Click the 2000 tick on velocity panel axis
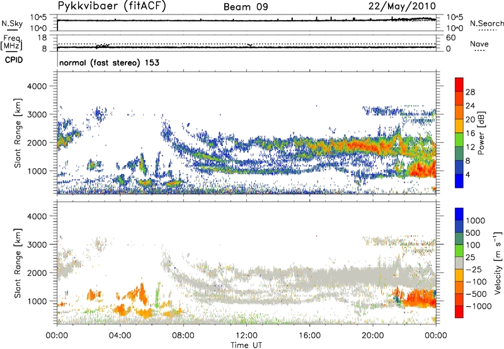Image resolution: width=504 pixels, height=349 pixels. [37, 273]
